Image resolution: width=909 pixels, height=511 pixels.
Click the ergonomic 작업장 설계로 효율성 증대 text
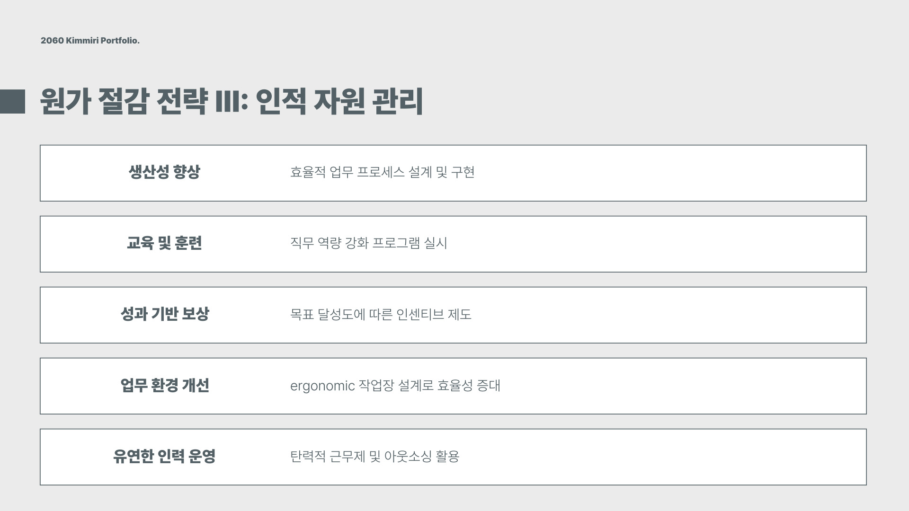click(395, 386)
